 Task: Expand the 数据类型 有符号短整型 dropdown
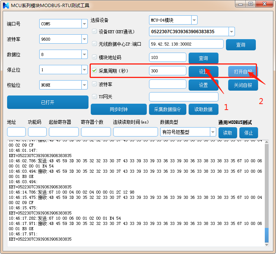(213, 132)
